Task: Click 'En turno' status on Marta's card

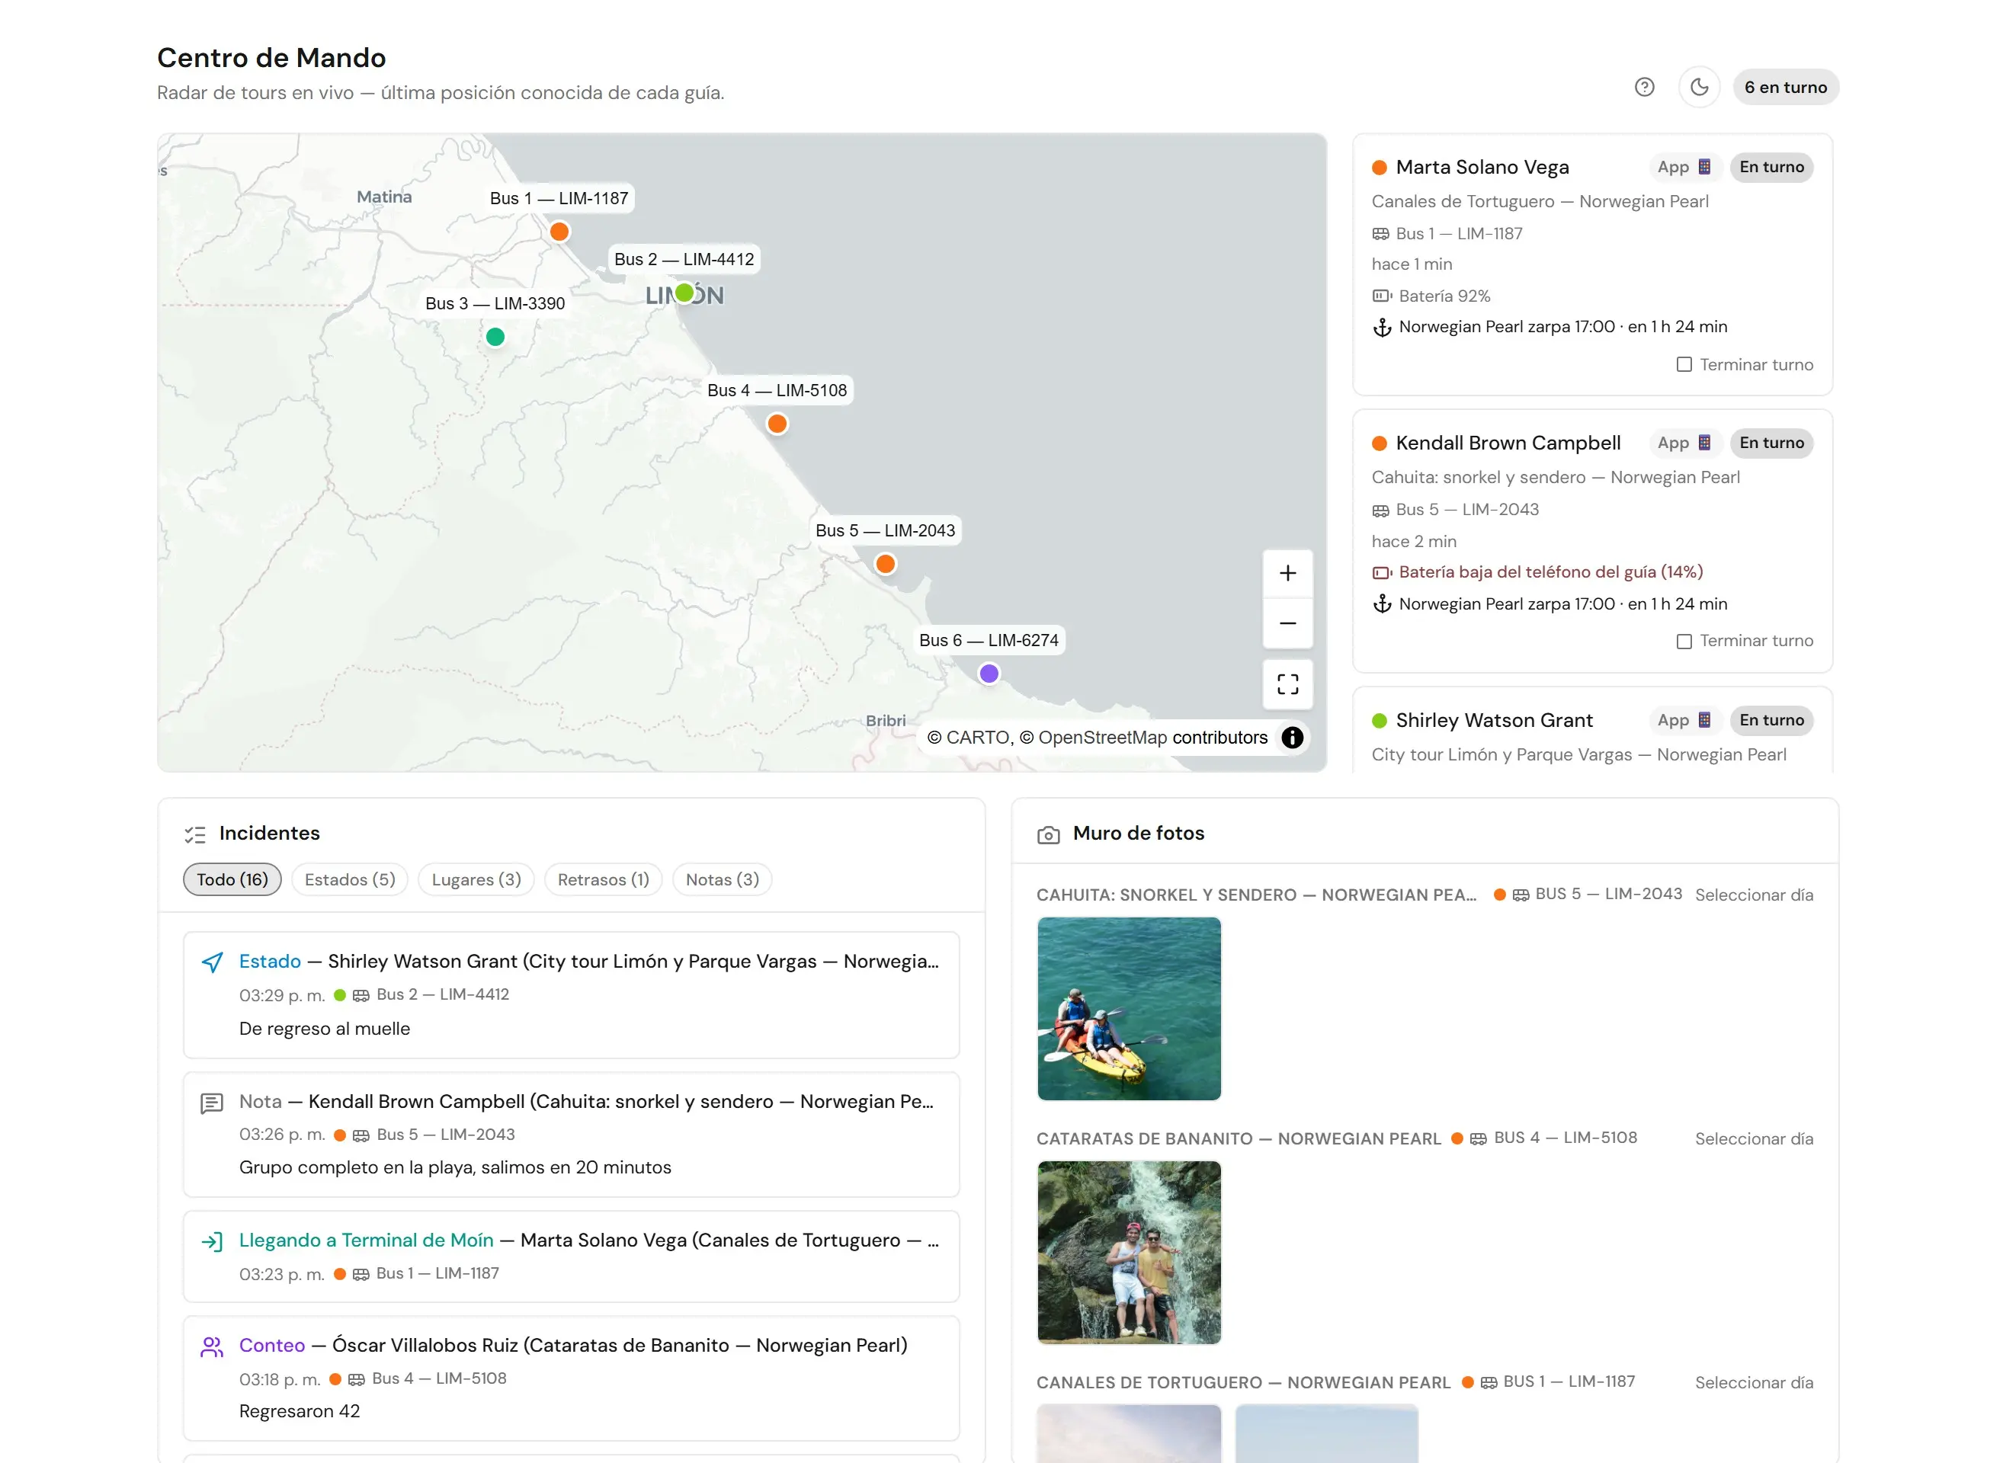Action: pos(1771,166)
